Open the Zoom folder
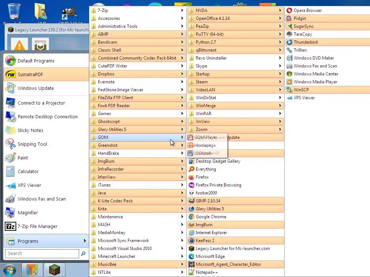The height and width of the screenshot is (277, 370). pyautogui.click(x=236, y=129)
